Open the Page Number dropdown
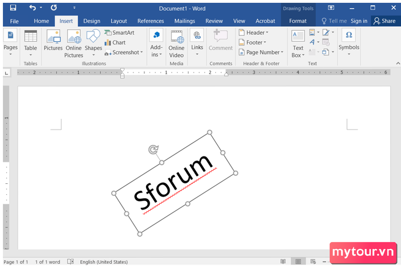401x269 pixels. (x=261, y=53)
